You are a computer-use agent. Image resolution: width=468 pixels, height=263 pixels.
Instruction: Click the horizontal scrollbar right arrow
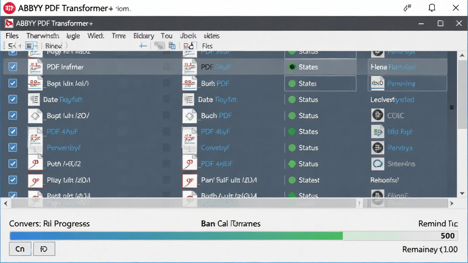[x=452, y=203]
